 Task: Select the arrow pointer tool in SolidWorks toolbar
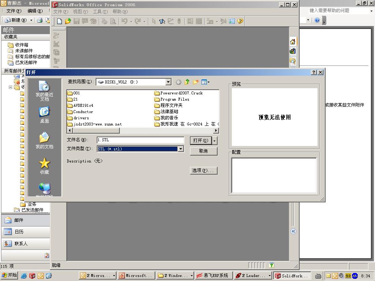154,21
